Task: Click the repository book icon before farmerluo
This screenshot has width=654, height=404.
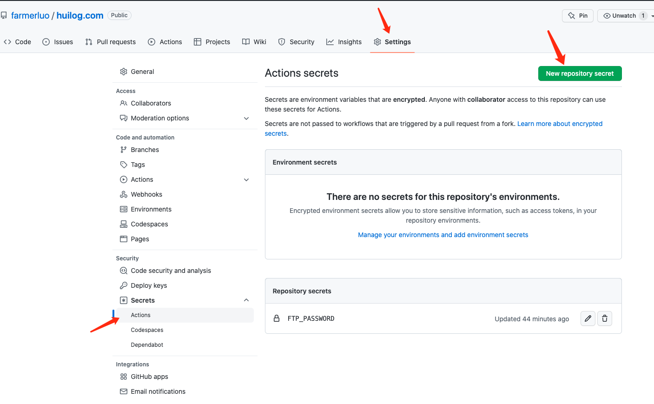Action: tap(4, 15)
